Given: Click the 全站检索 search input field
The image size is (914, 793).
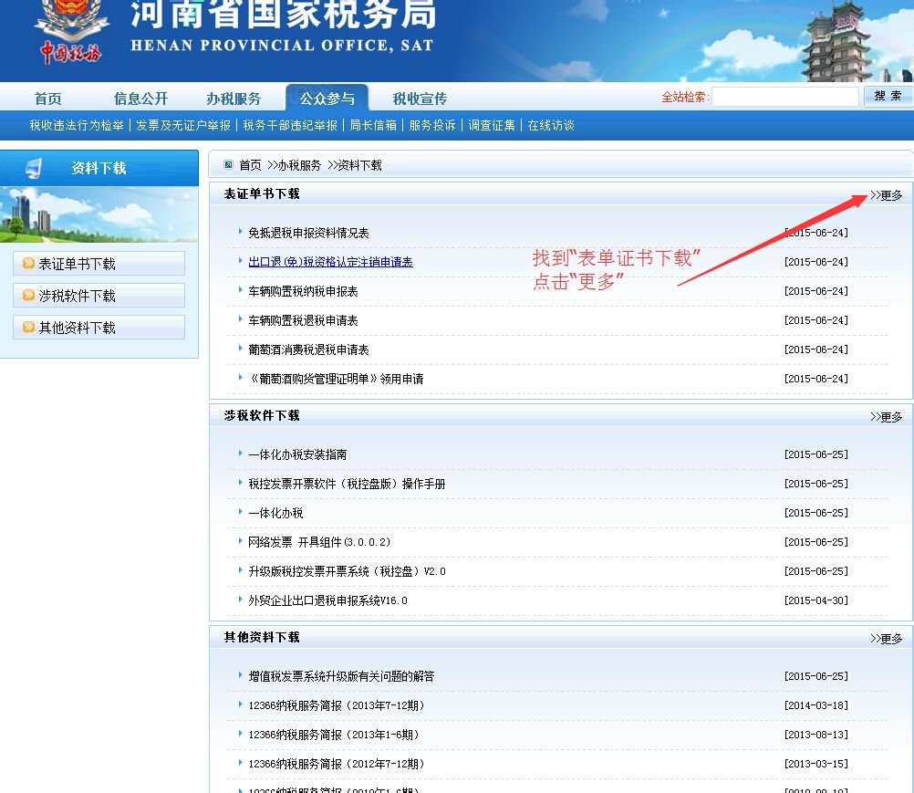Looking at the screenshot, I should pyautogui.click(x=786, y=95).
